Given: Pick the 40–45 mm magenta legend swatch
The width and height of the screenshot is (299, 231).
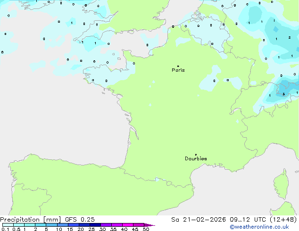Looking at the screenshot, I should [x=128, y=225].
